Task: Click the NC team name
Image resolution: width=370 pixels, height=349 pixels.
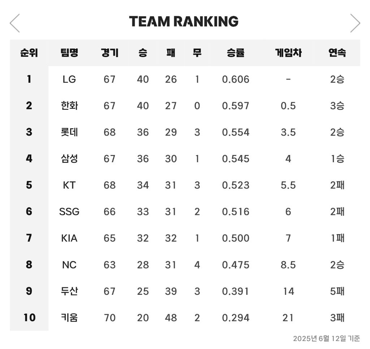Action: [69, 265]
